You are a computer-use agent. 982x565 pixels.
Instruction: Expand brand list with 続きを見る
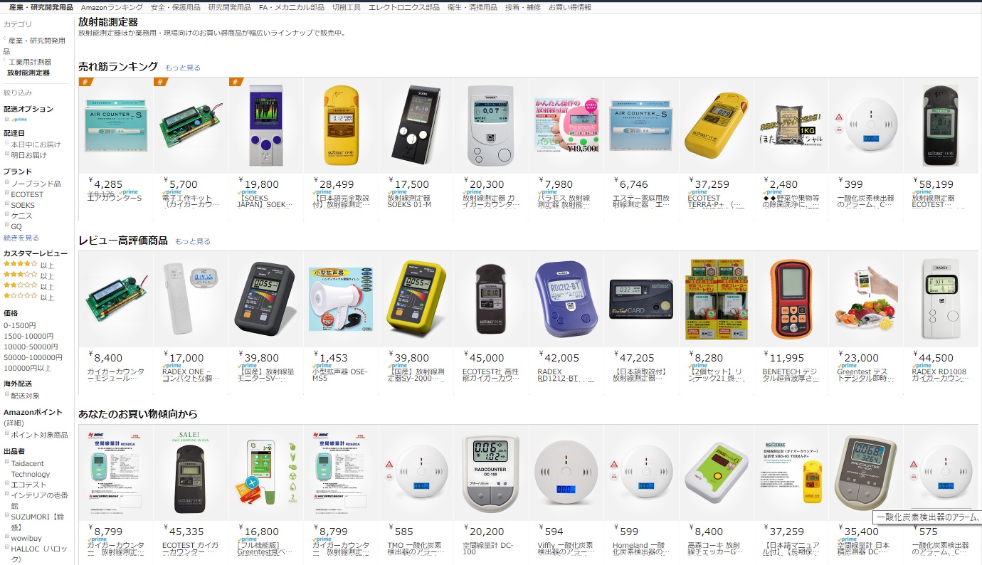21,238
